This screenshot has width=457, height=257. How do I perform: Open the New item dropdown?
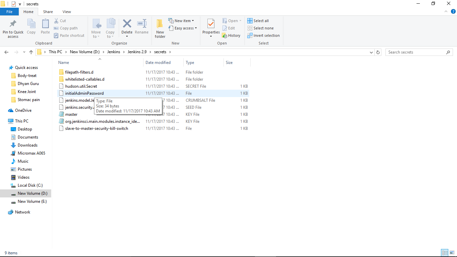pyautogui.click(x=182, y=20)
